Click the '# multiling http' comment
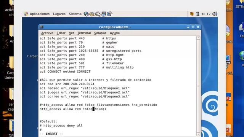Image resolution: width=244 pixels, height=137 pixels. coord(118,67)
